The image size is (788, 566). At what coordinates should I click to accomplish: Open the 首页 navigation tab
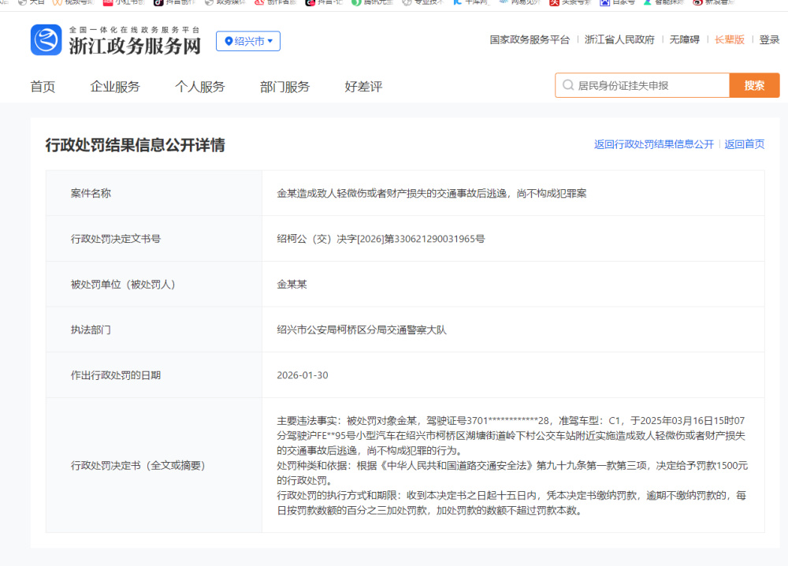click(43, 87)
